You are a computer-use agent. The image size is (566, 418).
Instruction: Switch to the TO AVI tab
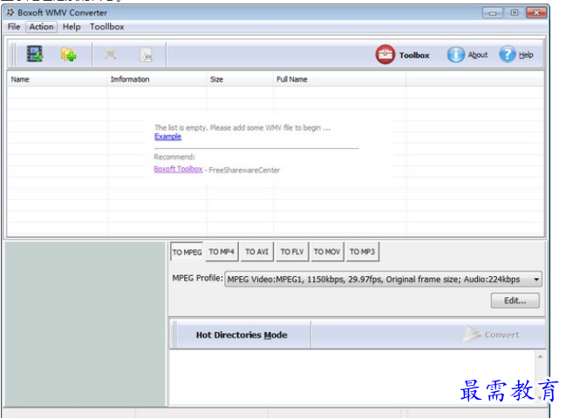[256, 252]
